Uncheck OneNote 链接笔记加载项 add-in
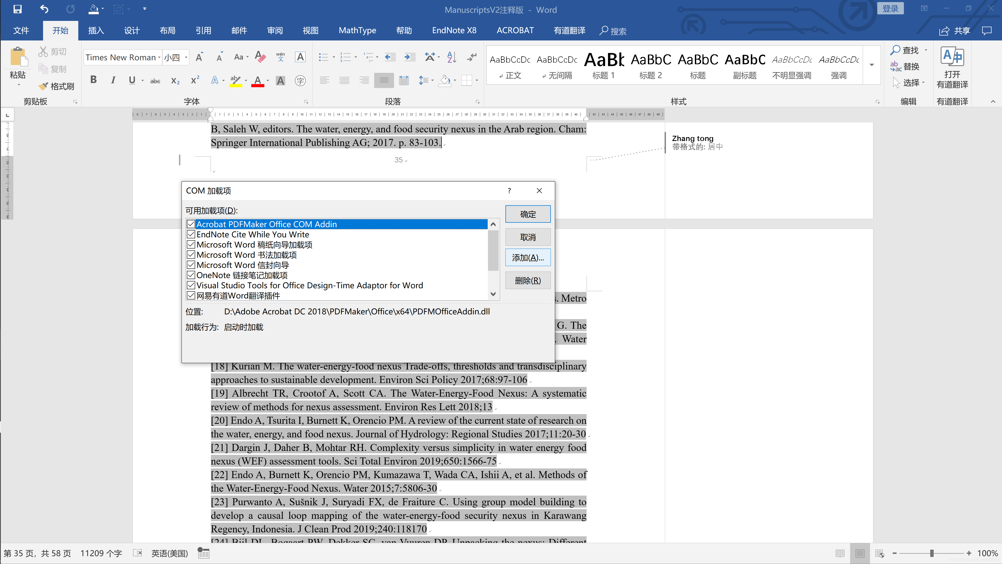Viewport: 1002px width, 564px height. pos(190,275)
